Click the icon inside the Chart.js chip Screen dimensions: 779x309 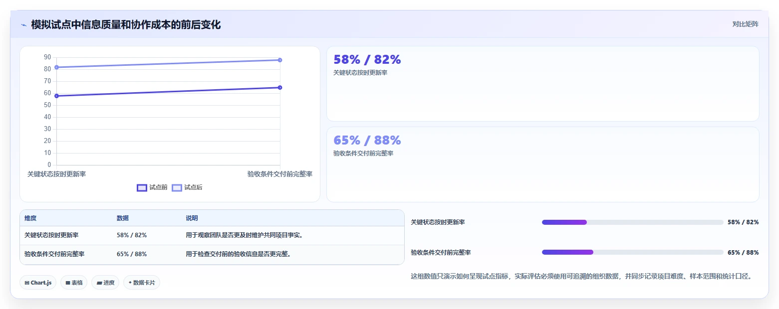pos(27,283)
